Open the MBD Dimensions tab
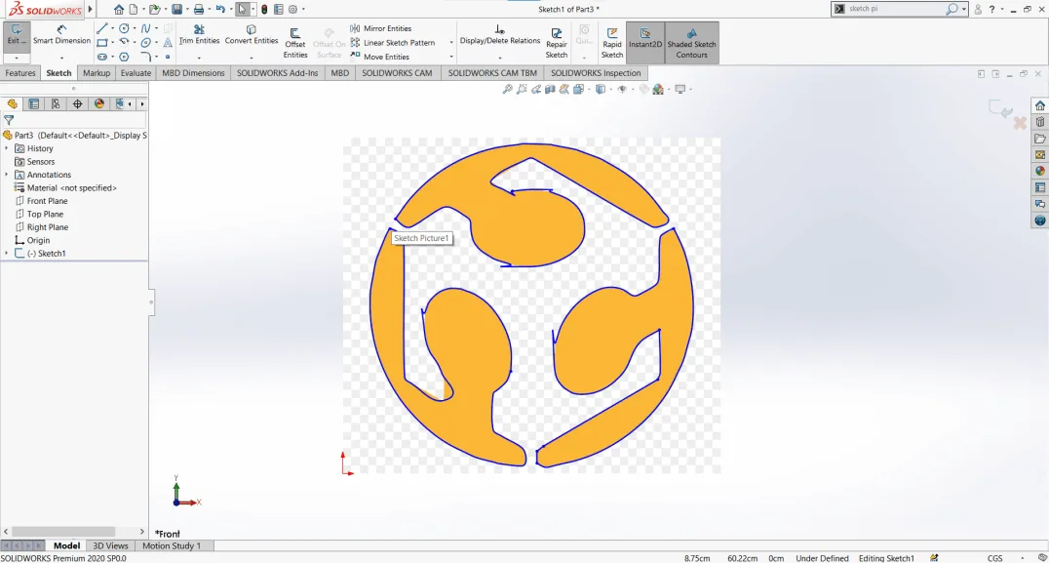This screenshot has width=1049, height=563. click(x=193, y=73)
